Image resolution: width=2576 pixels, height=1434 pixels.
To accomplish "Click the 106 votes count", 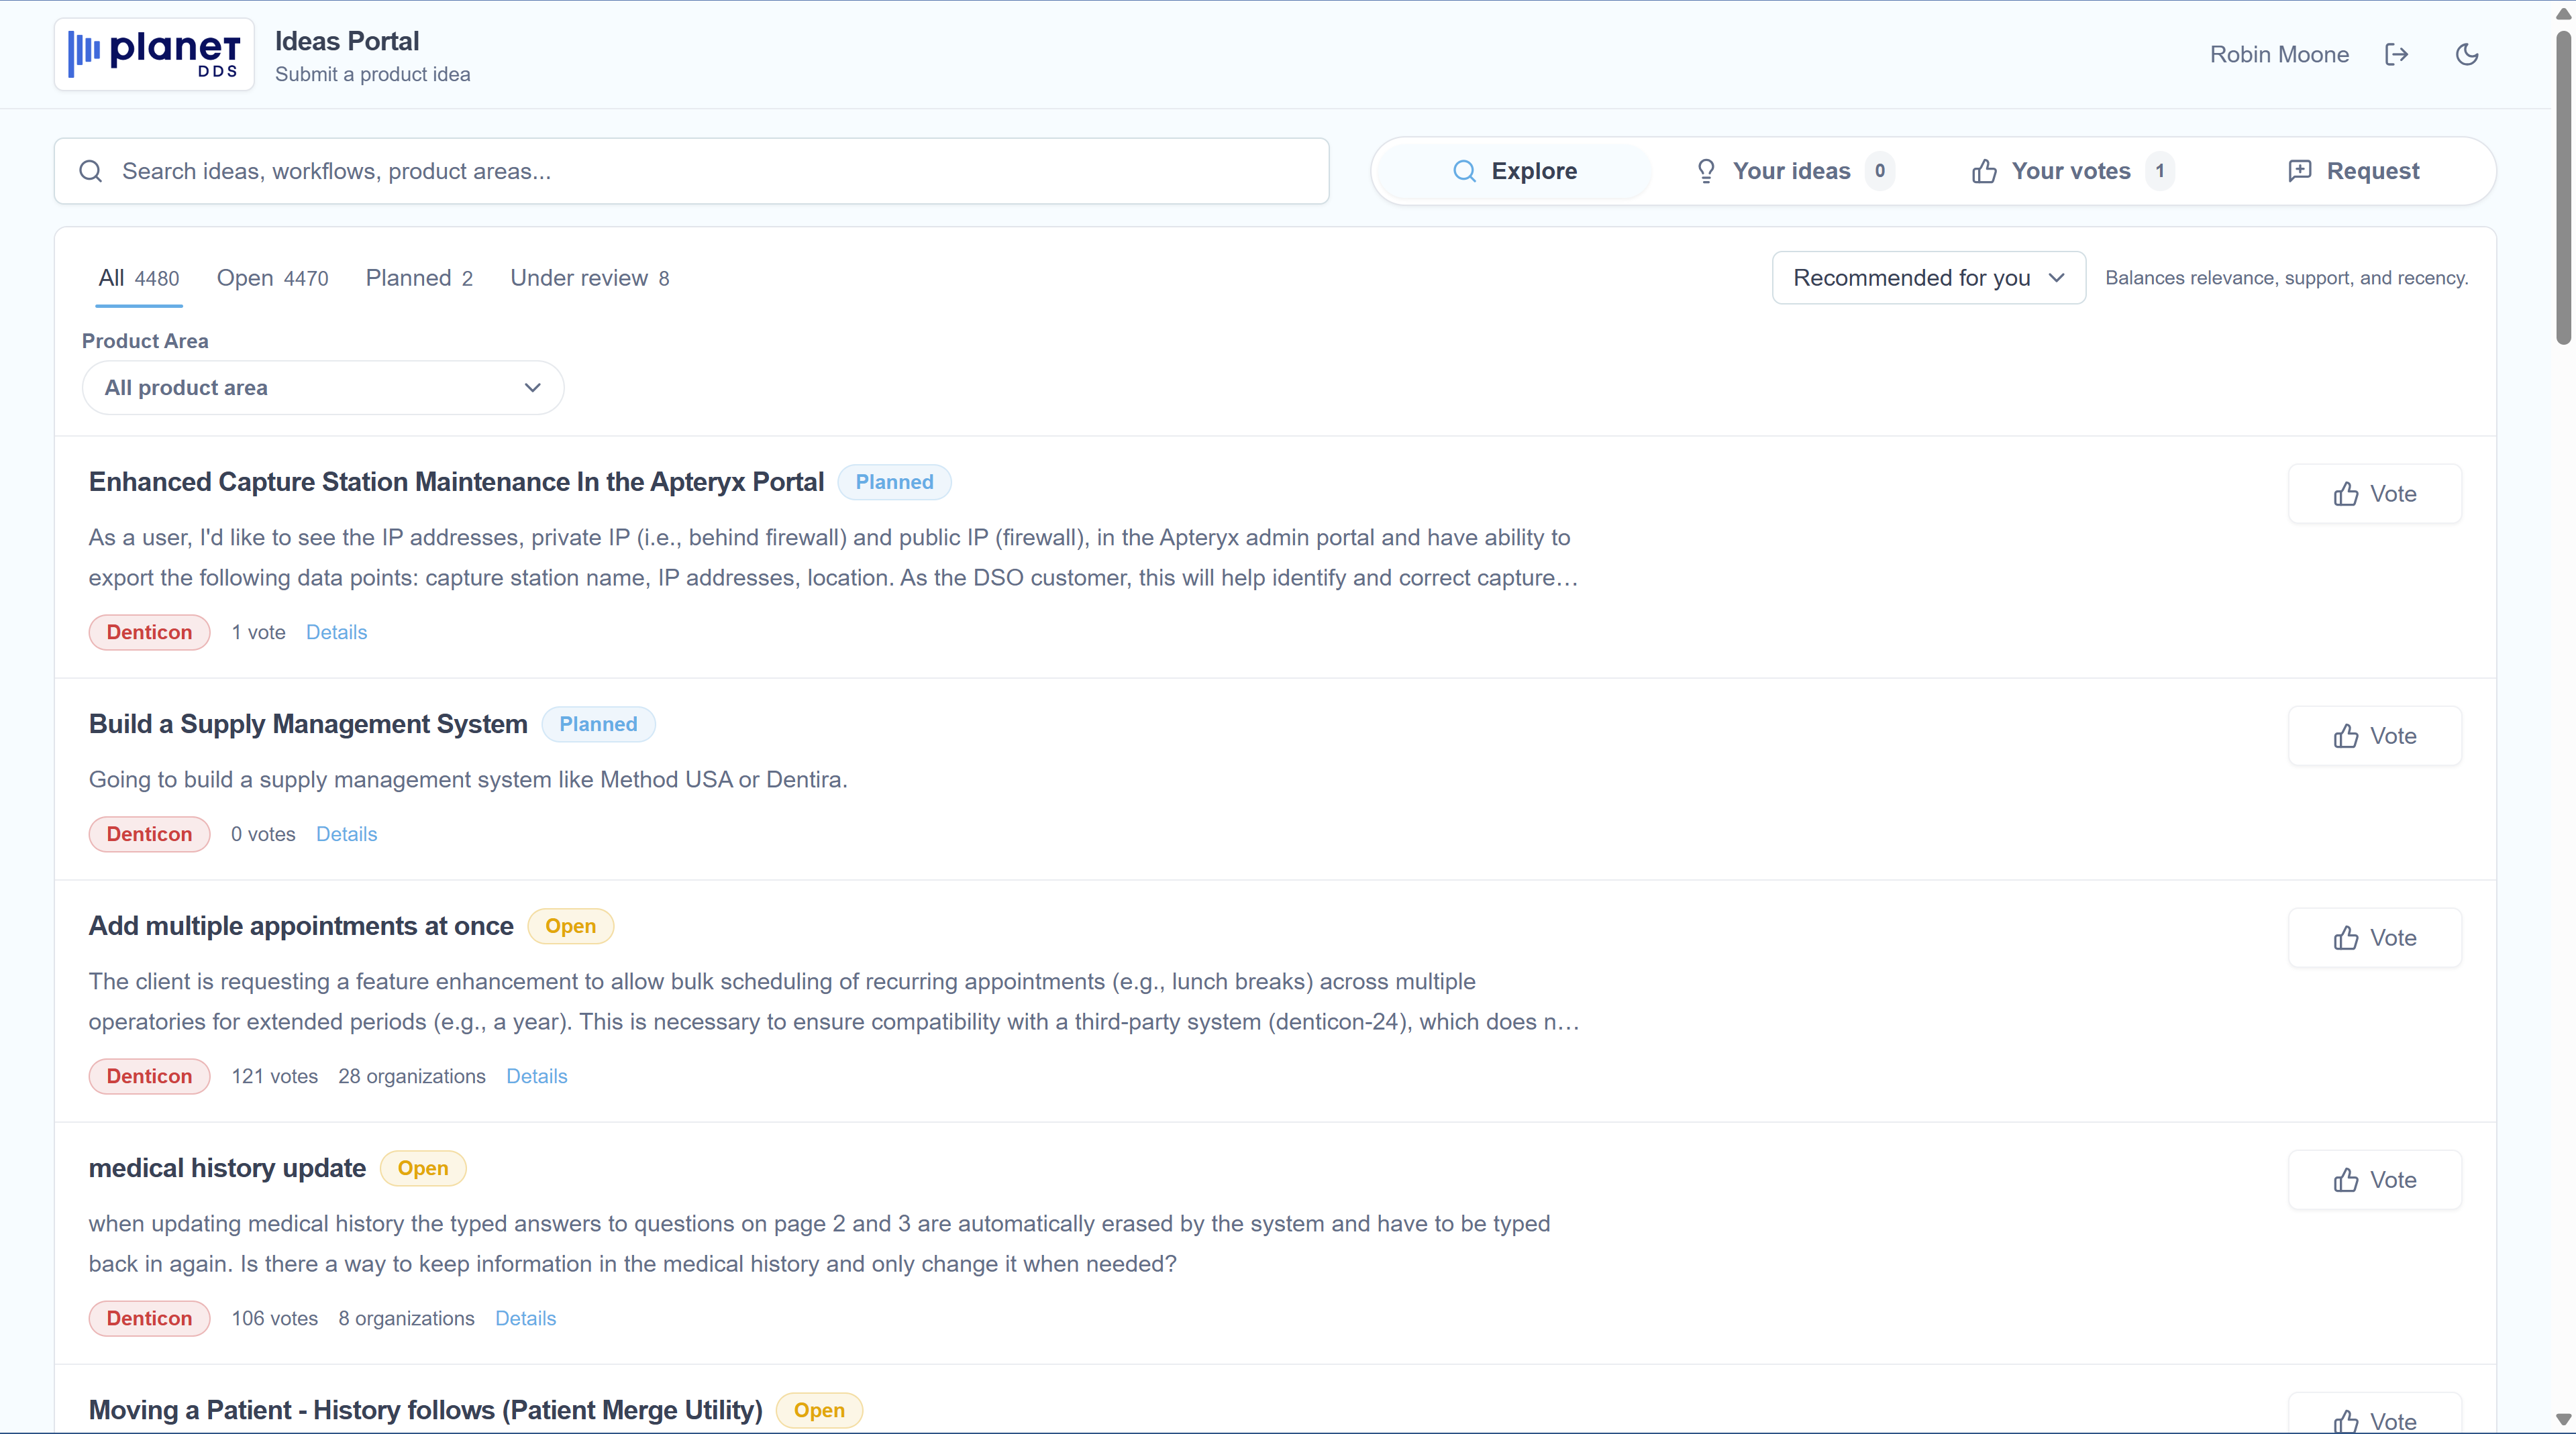I will 275,1318.
